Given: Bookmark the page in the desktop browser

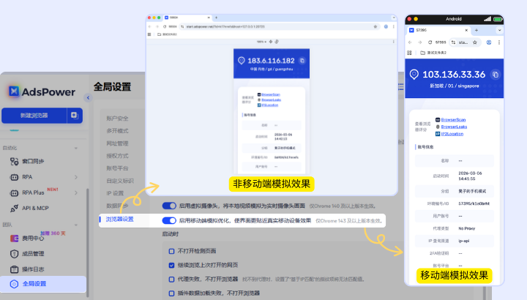Looking at the screenshot, I should tap(375, 26).
